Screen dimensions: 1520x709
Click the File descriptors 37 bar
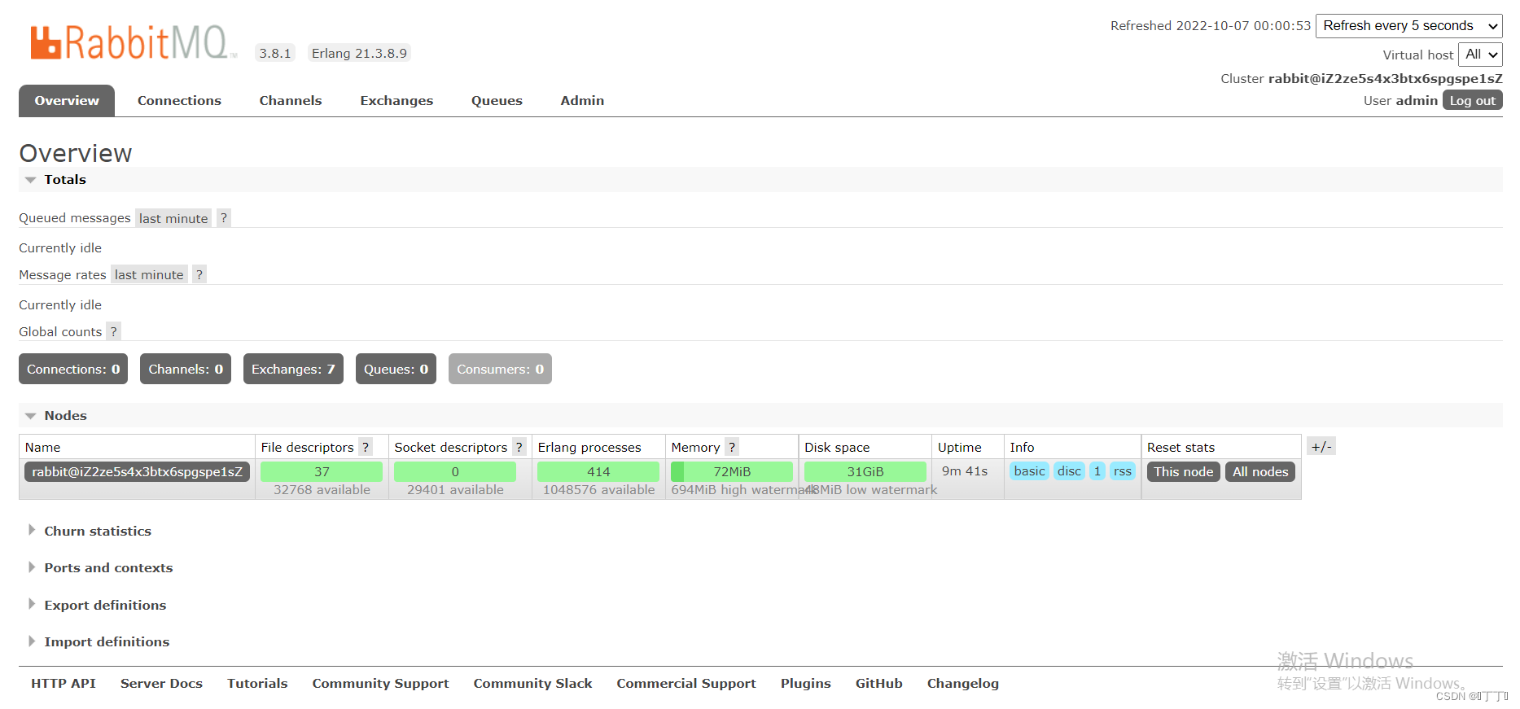[x=322, y=471]
